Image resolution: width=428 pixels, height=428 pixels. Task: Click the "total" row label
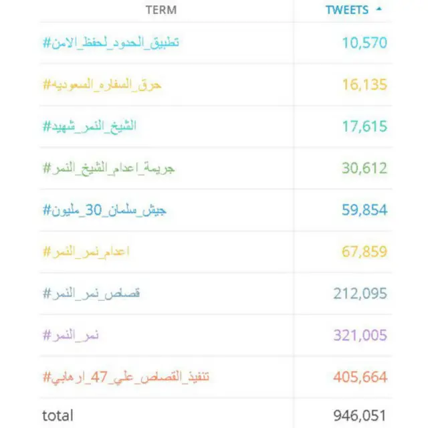point(58,415)
